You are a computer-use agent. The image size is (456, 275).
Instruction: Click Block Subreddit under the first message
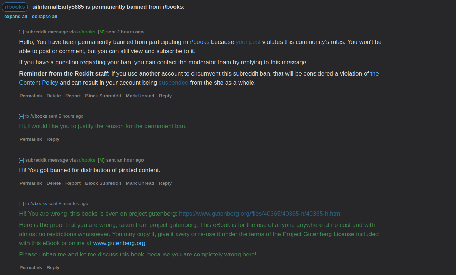[x=103, y=96]
